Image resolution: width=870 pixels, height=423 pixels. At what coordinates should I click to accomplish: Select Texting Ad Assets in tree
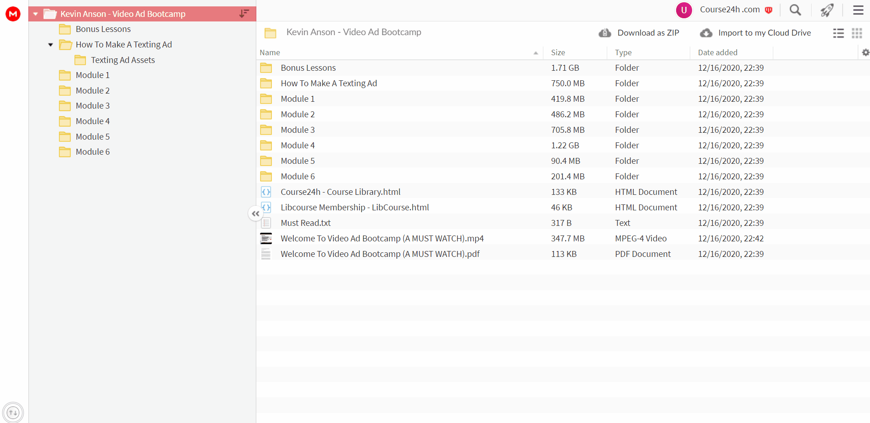pyautogui.click(x=123, y=60)
